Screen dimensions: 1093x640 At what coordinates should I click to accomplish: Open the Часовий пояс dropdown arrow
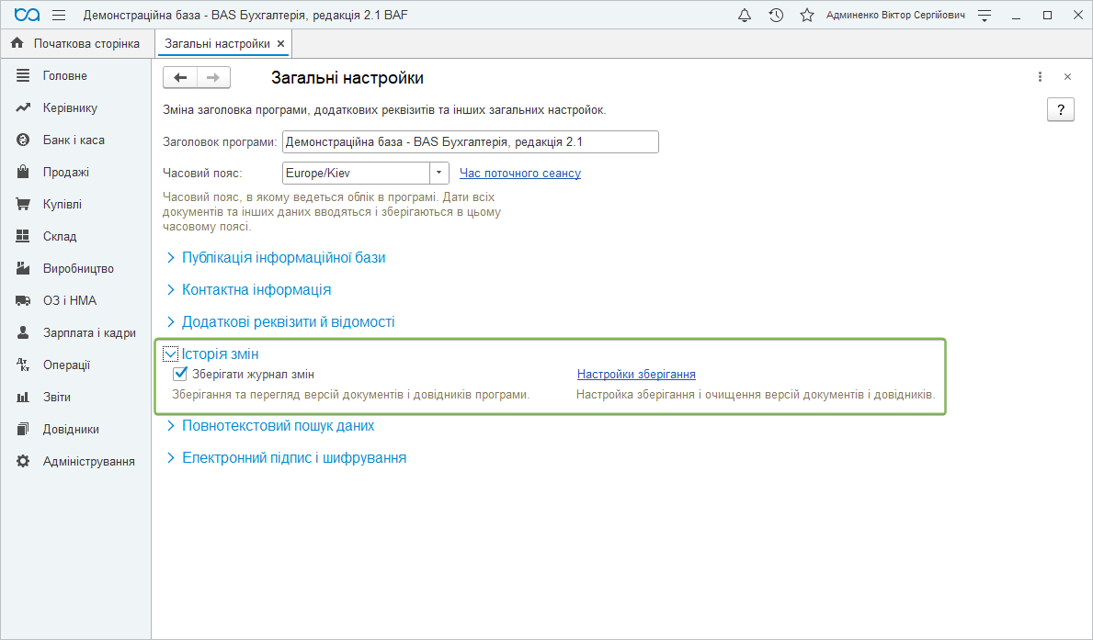pyautogui.click(x=439, y=173)
